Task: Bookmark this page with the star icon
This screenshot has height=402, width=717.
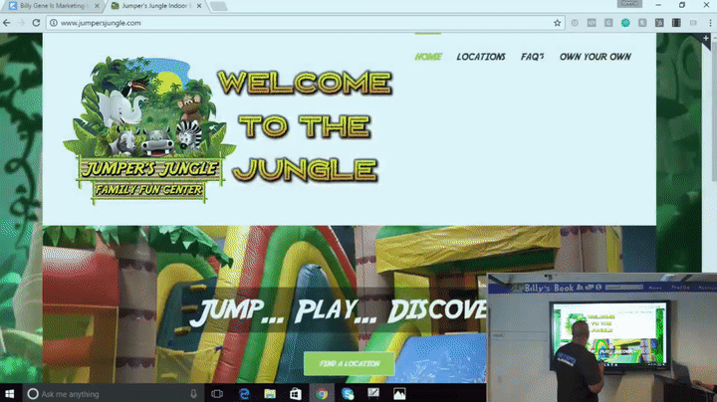Action: click(558, 22)
